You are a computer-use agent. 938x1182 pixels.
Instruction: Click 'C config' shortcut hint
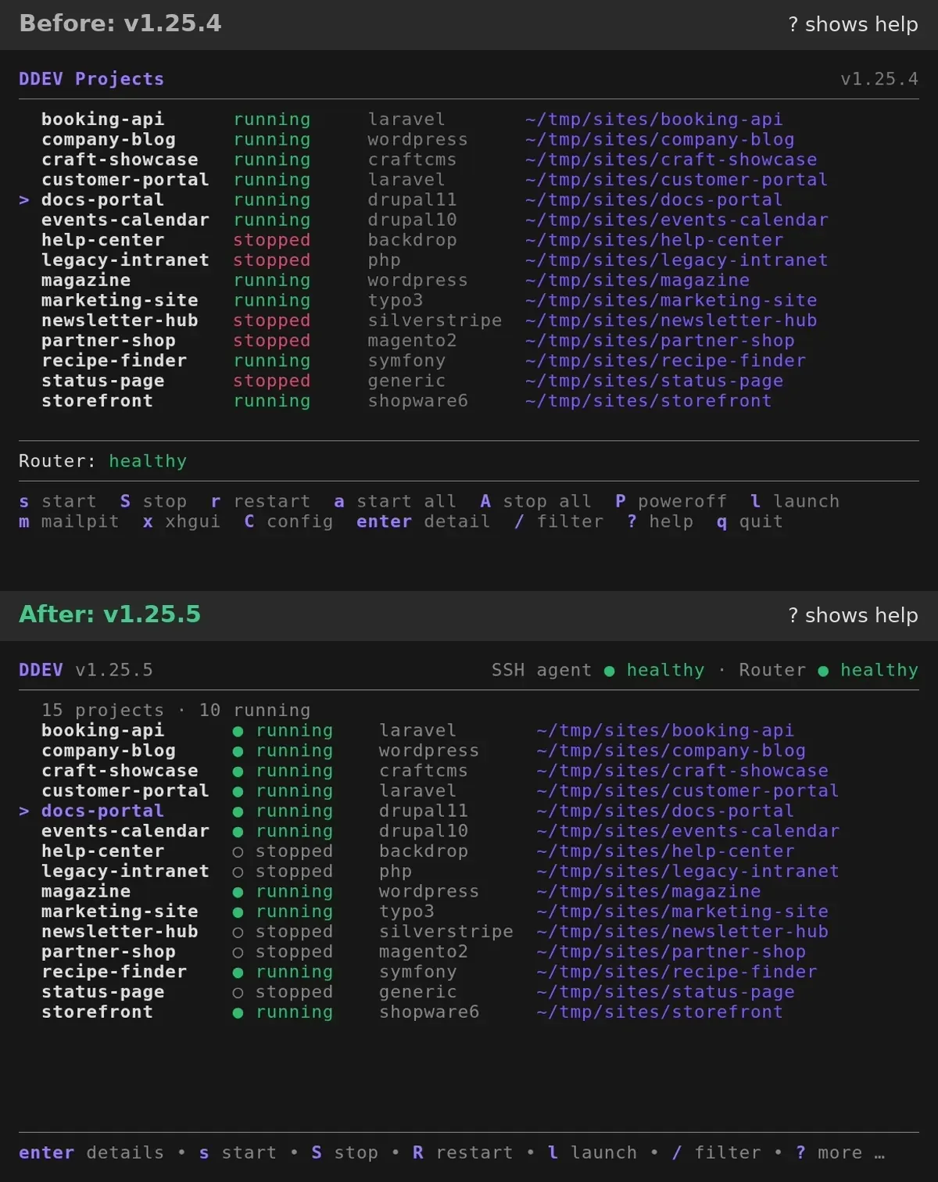(288, 521)
